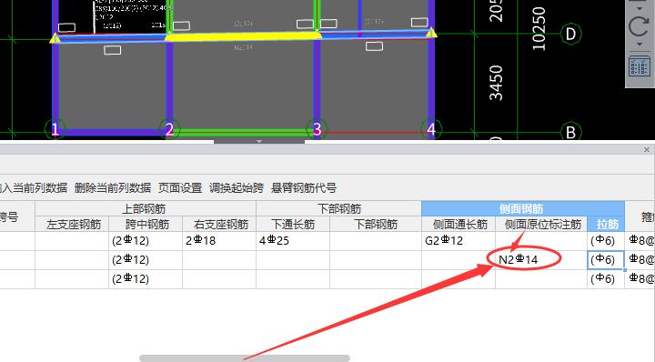
Task: Click axis bubble D on the drawing
Action: (x=570, y=35)
